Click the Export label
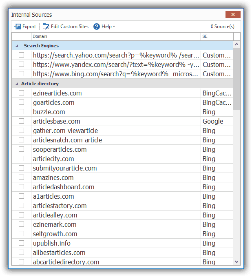This screenshot has width=252, height=277. pyautogui.click(x=29, y=27)
